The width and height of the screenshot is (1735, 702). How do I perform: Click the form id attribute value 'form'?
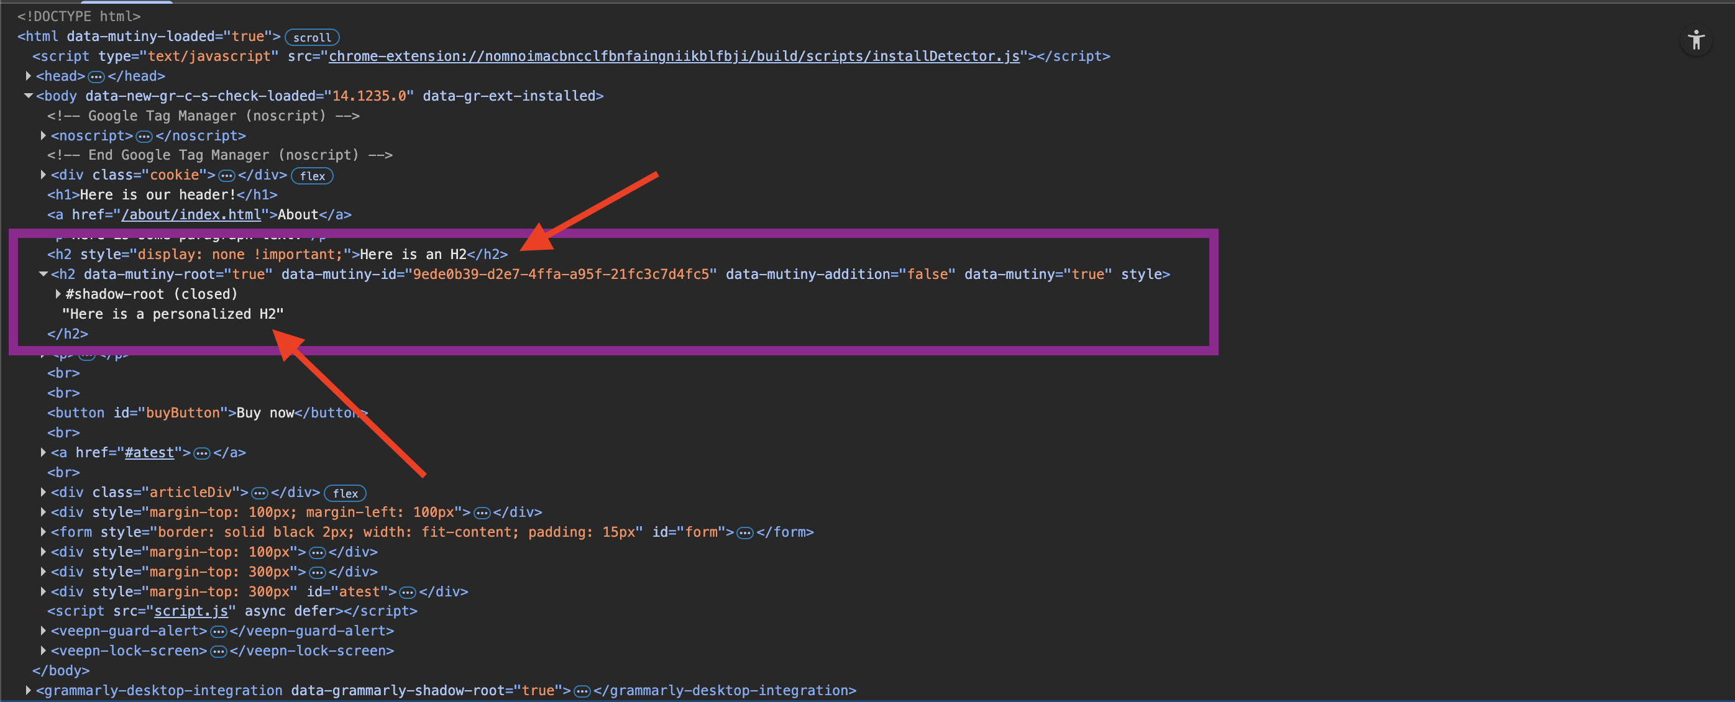point(701,532)
